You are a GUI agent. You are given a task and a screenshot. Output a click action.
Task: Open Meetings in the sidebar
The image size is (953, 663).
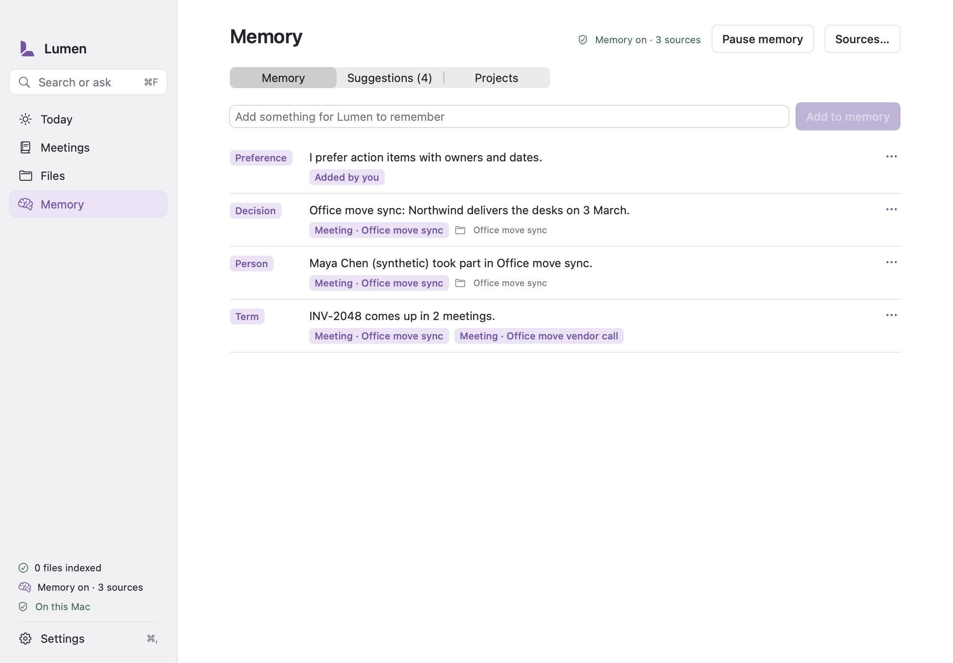coord(88,147)
